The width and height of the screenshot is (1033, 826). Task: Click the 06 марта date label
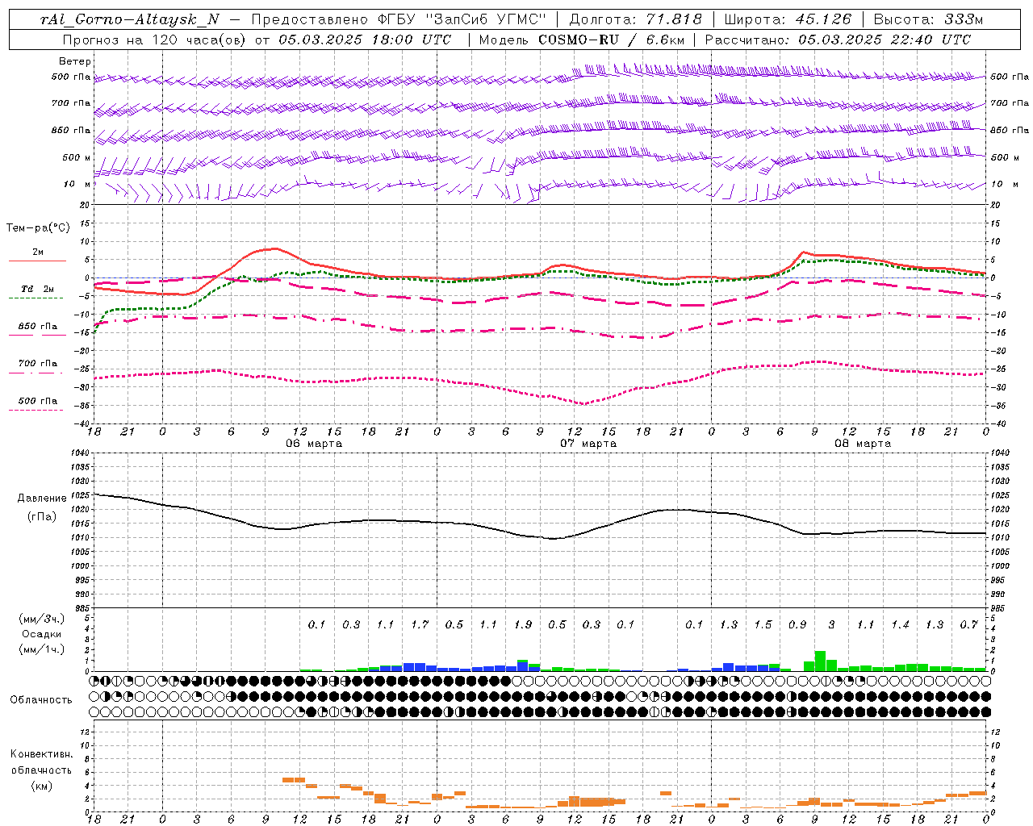click(314, 444)
